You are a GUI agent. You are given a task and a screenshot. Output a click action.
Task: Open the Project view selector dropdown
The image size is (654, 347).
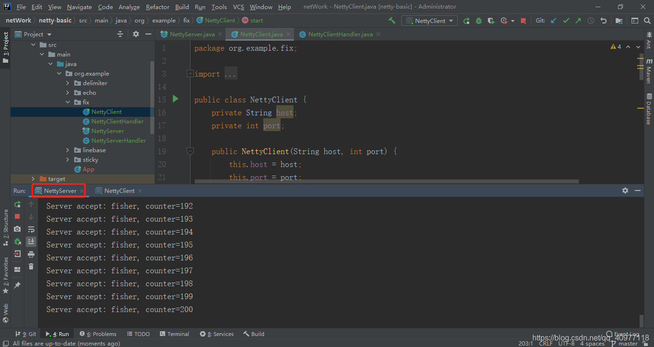click(33, 34)
